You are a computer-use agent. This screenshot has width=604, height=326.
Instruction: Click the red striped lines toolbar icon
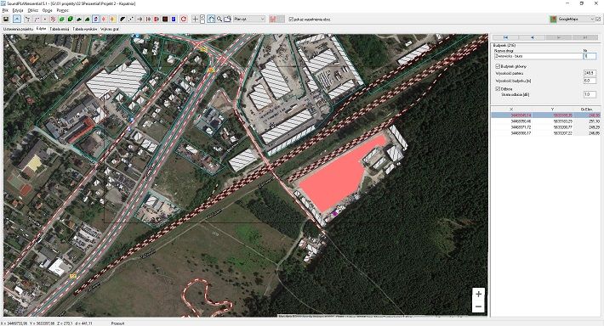[x=273, y=19]
